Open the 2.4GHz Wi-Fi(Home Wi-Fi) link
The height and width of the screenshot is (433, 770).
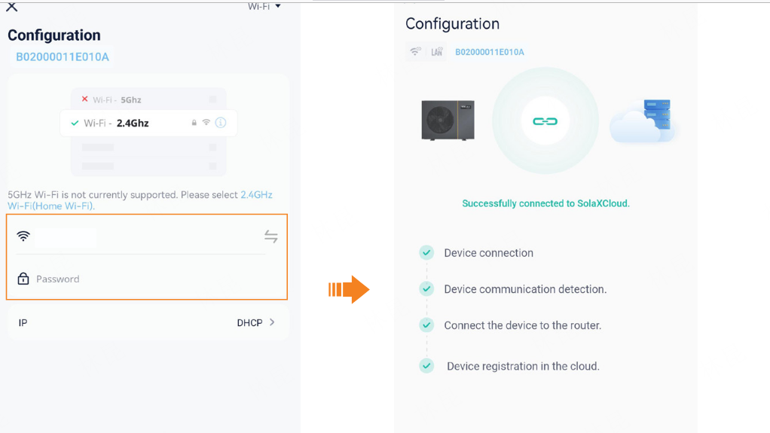[256, 195]
